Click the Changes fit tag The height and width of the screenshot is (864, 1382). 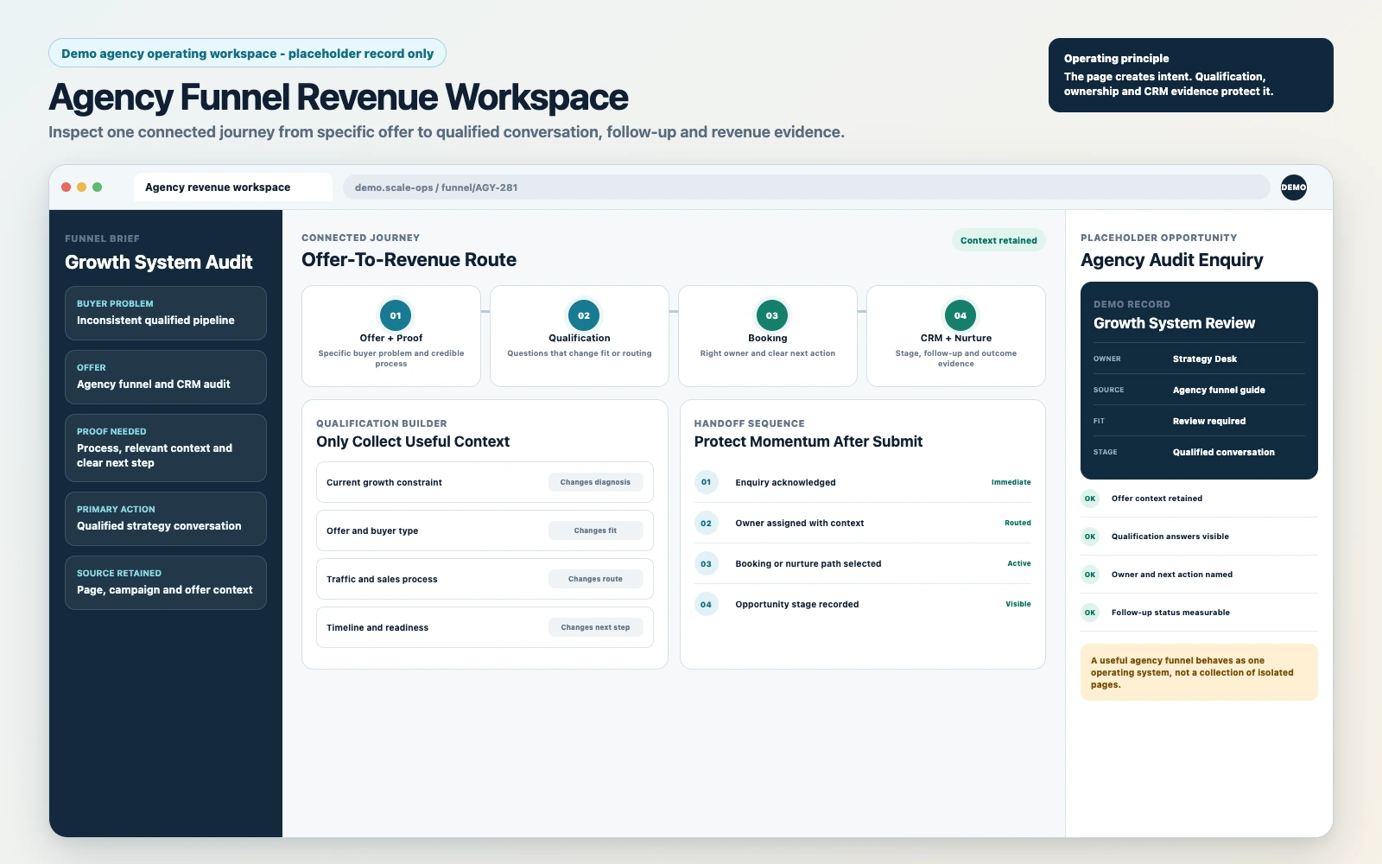click(x=595, y=530)
